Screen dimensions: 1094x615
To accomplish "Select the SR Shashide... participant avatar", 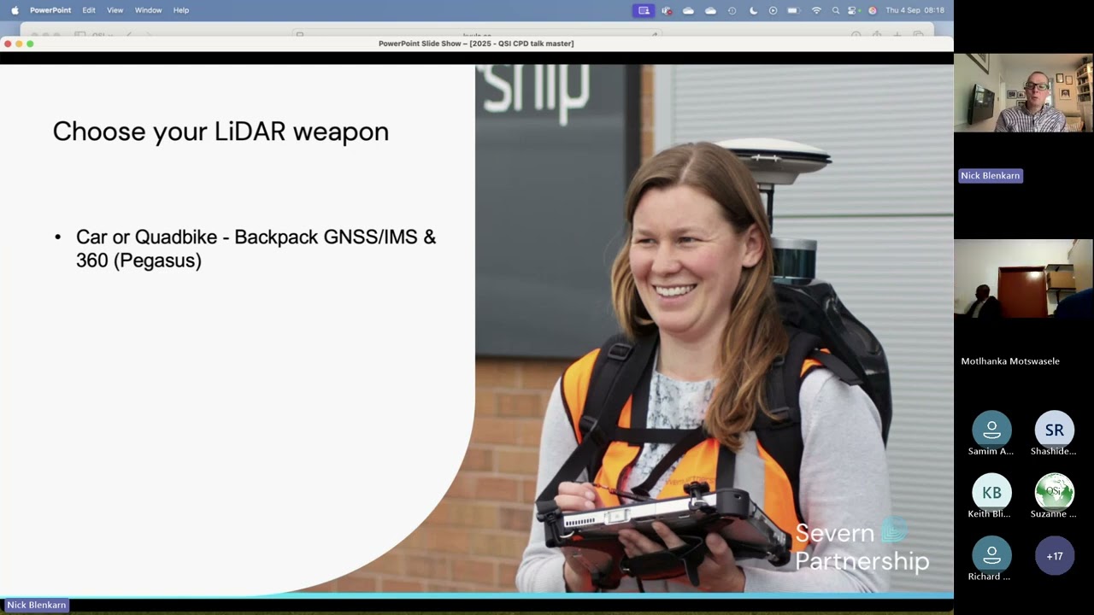I will (1055, 430).
